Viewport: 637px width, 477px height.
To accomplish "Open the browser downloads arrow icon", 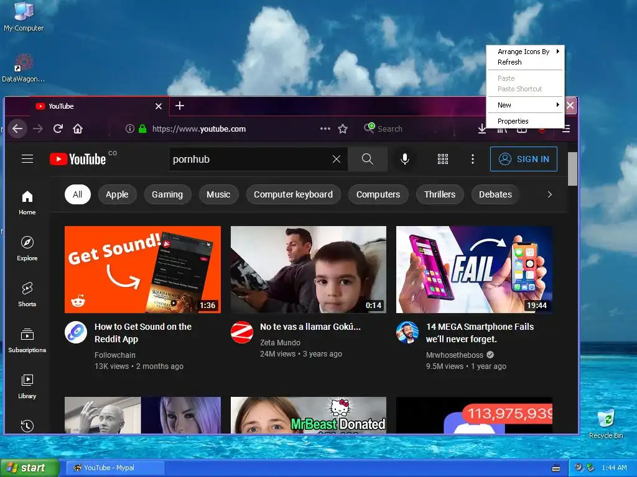I will click(482, 129).
